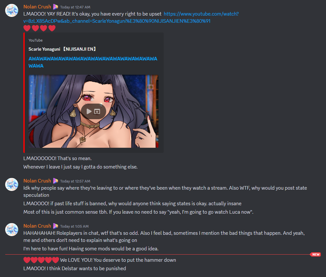Image resolution: width=326 pixels, height=277 pixels.
Task: Click Nolan Crush username at 1:05 AM
Action: click(37, 226)
